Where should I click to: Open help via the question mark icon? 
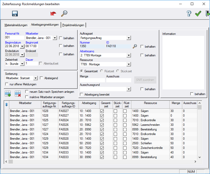click(189, 14)
